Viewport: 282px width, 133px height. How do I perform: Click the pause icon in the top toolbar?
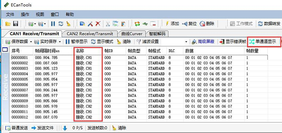point(53,24)
